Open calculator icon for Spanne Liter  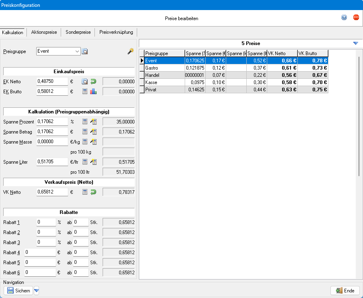coord(85,162)
